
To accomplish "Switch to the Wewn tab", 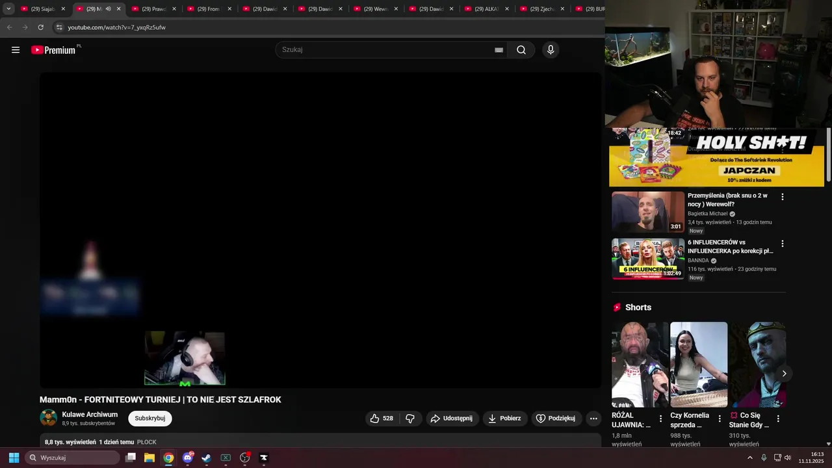I will [376, 9].
